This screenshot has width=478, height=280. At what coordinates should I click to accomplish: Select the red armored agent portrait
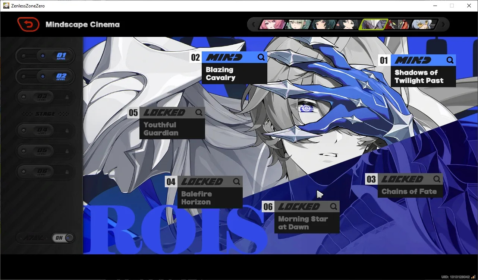pos(398,25)
